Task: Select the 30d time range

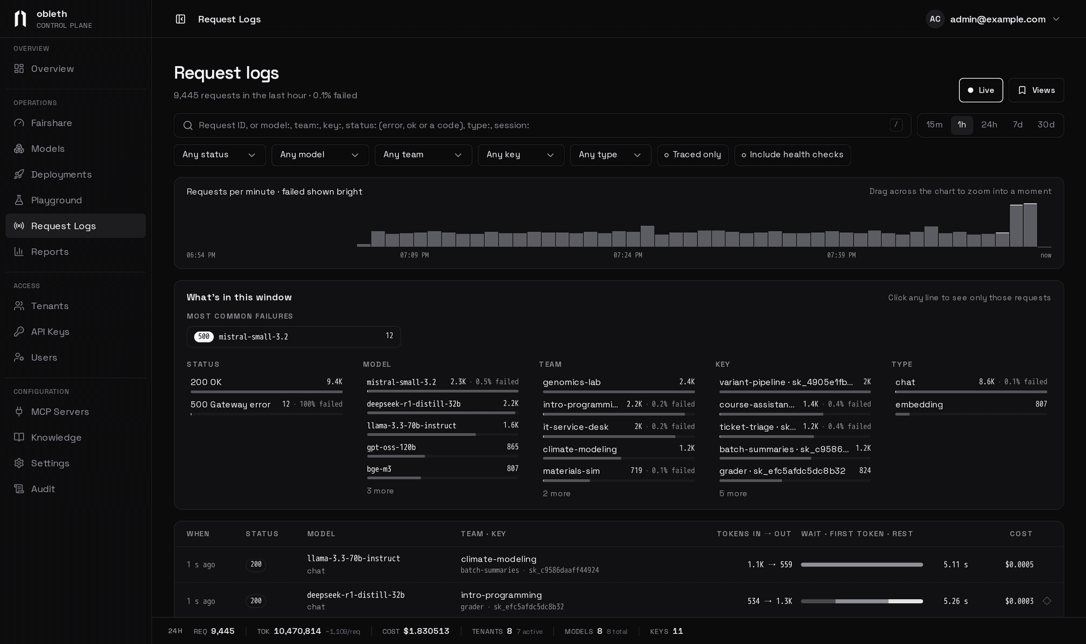Action: (x=1046, y=125)
